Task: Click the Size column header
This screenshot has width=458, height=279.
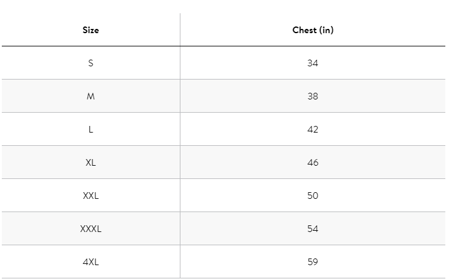Action: 91,30
